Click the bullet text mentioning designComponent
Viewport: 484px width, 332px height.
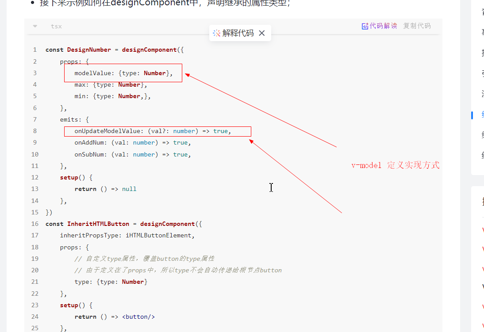(x=165, y=3)
